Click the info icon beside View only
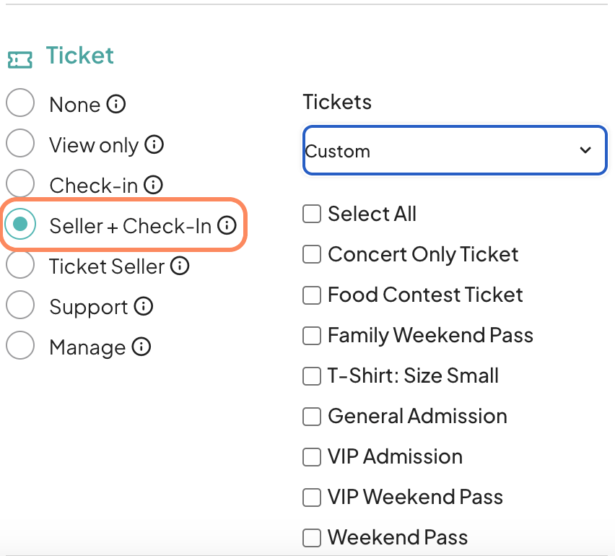This screenshot has height=556, width=615. click(154, 145)
